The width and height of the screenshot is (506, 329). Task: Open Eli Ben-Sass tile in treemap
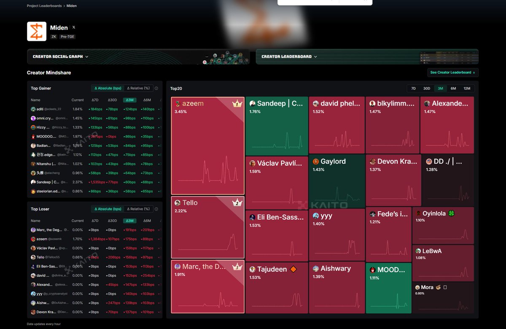pyautogui.click(x=277, y=237)
